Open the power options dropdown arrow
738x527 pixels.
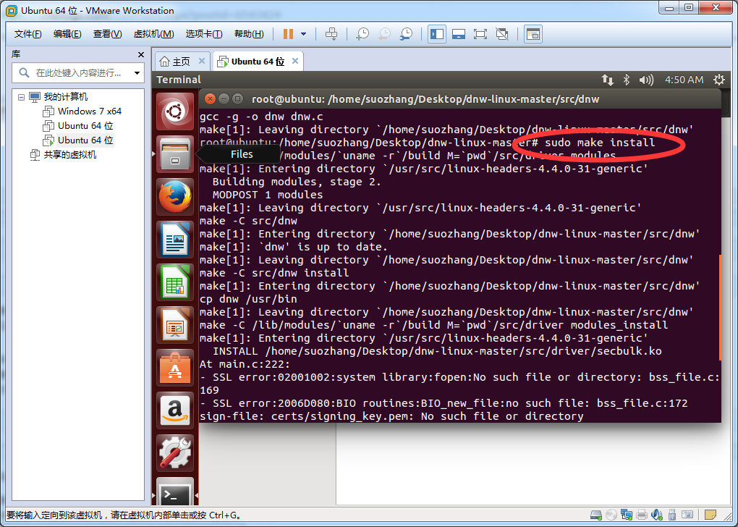pos(304,34)
